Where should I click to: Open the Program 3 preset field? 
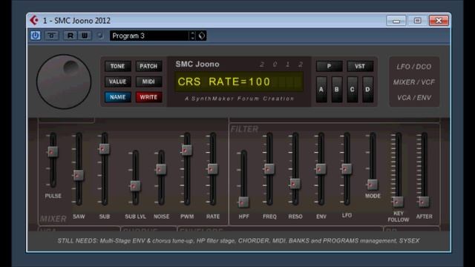[150, 36]
